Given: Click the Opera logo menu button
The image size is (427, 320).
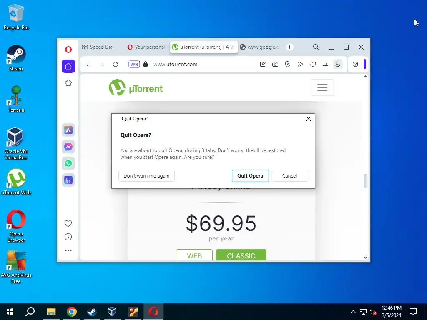Looking at the screenshot, I should (x=68, y=49).
